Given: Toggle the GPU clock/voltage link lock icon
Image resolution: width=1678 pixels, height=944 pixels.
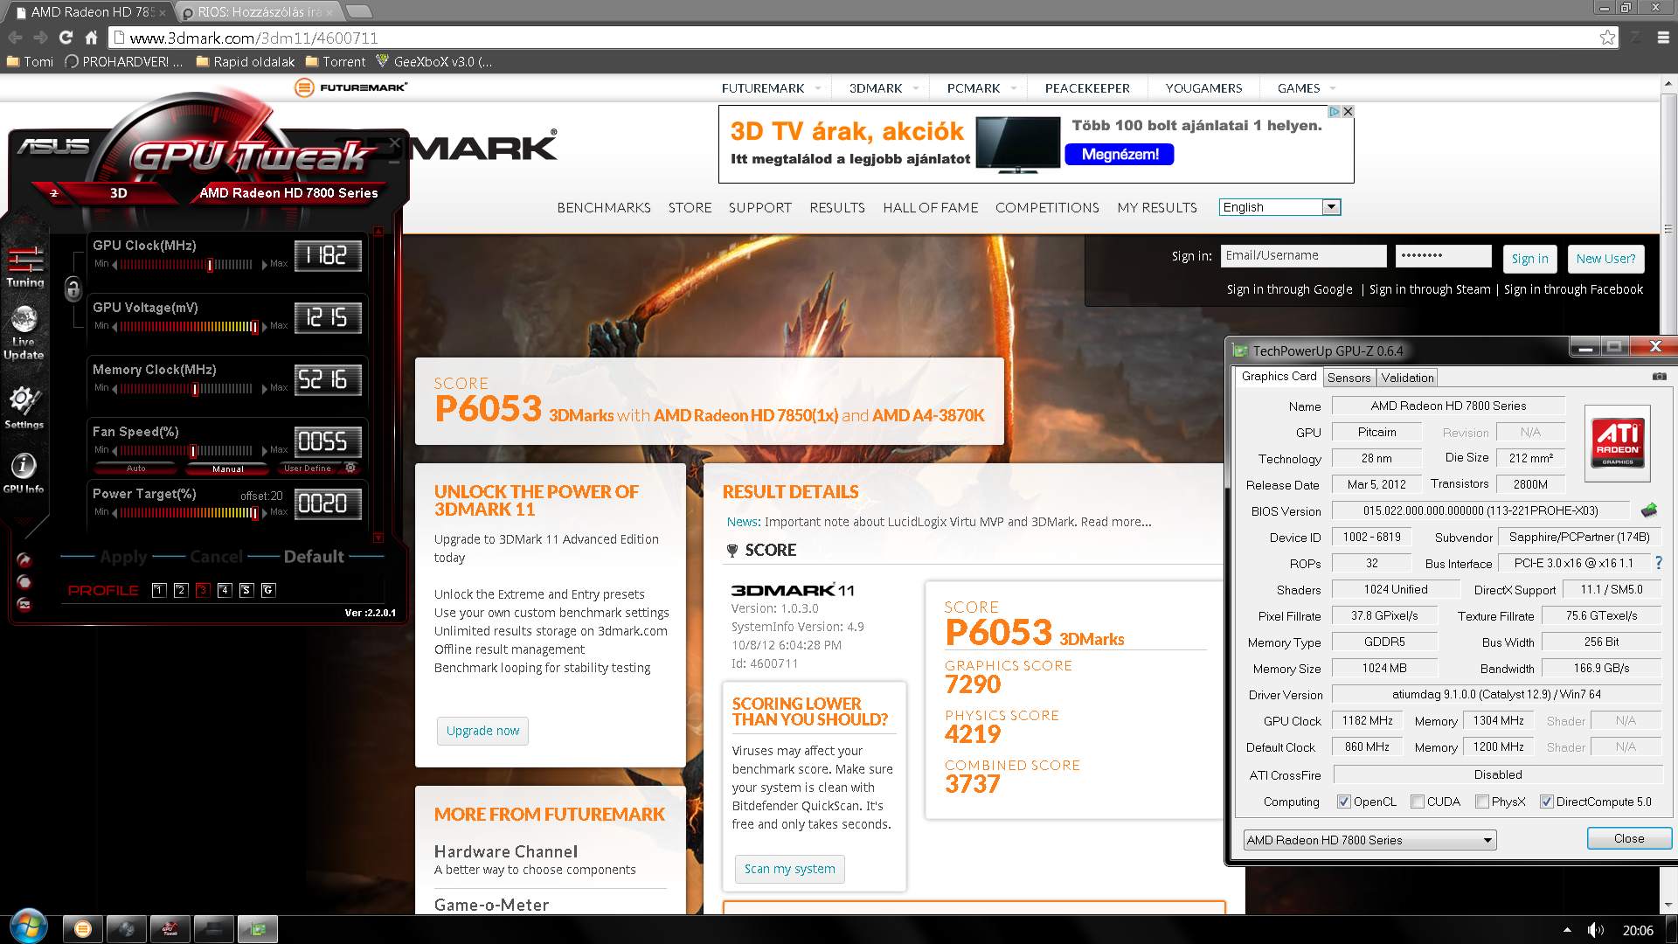Looking at the screenshot, I should click(x=73, y=288).
